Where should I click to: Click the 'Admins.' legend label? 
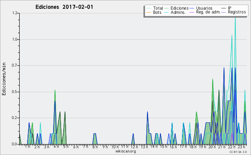pos(178,12)
